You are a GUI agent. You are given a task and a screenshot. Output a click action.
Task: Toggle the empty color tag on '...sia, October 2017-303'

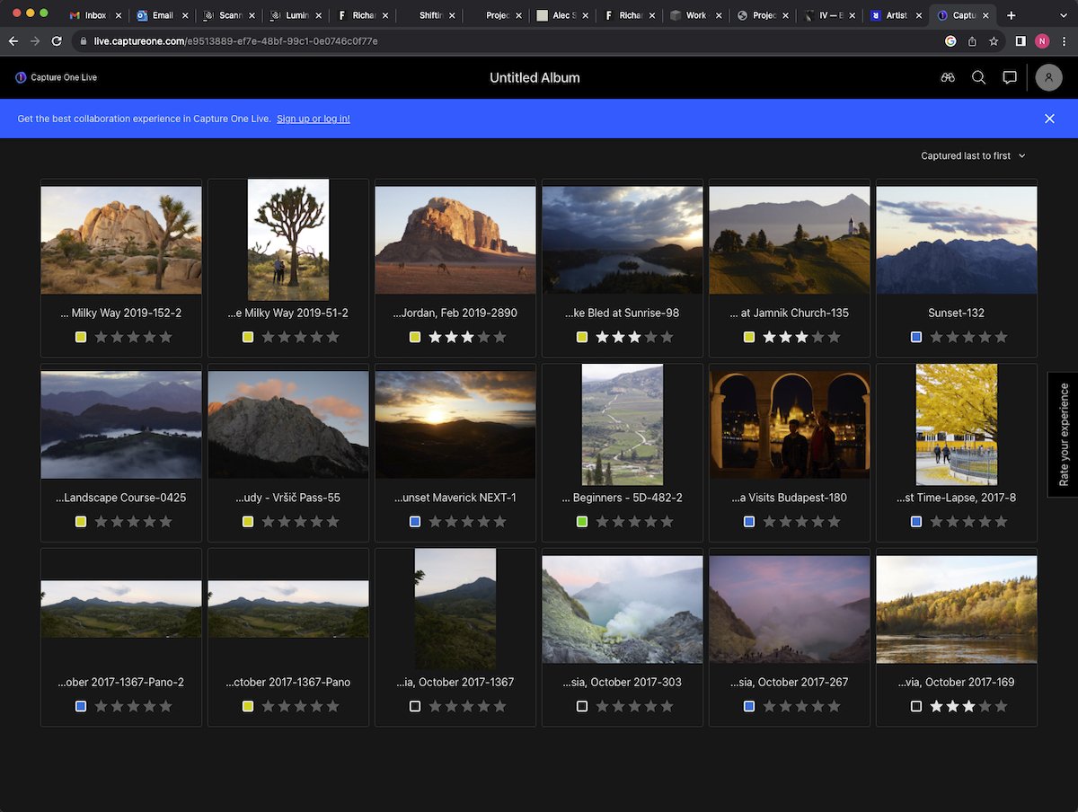[582, 706]
